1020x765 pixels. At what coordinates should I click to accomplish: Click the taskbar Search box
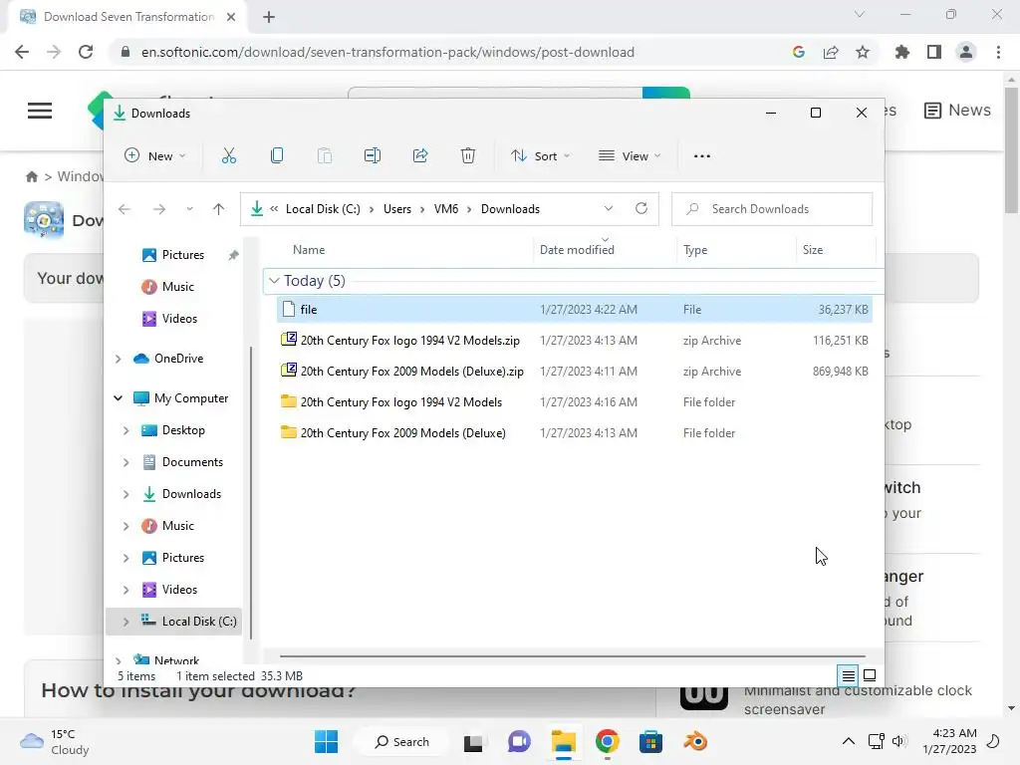[401, 741]
